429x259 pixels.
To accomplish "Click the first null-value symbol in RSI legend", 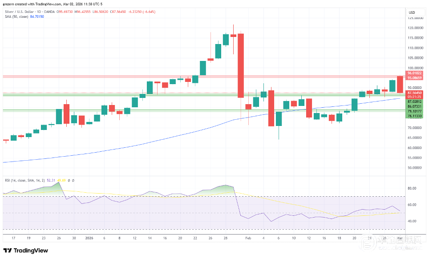I will click(69, 180).
